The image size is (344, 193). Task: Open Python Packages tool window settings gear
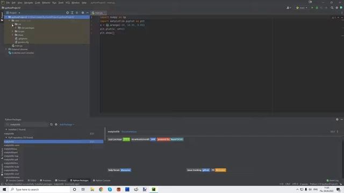[x=337, y=119]
